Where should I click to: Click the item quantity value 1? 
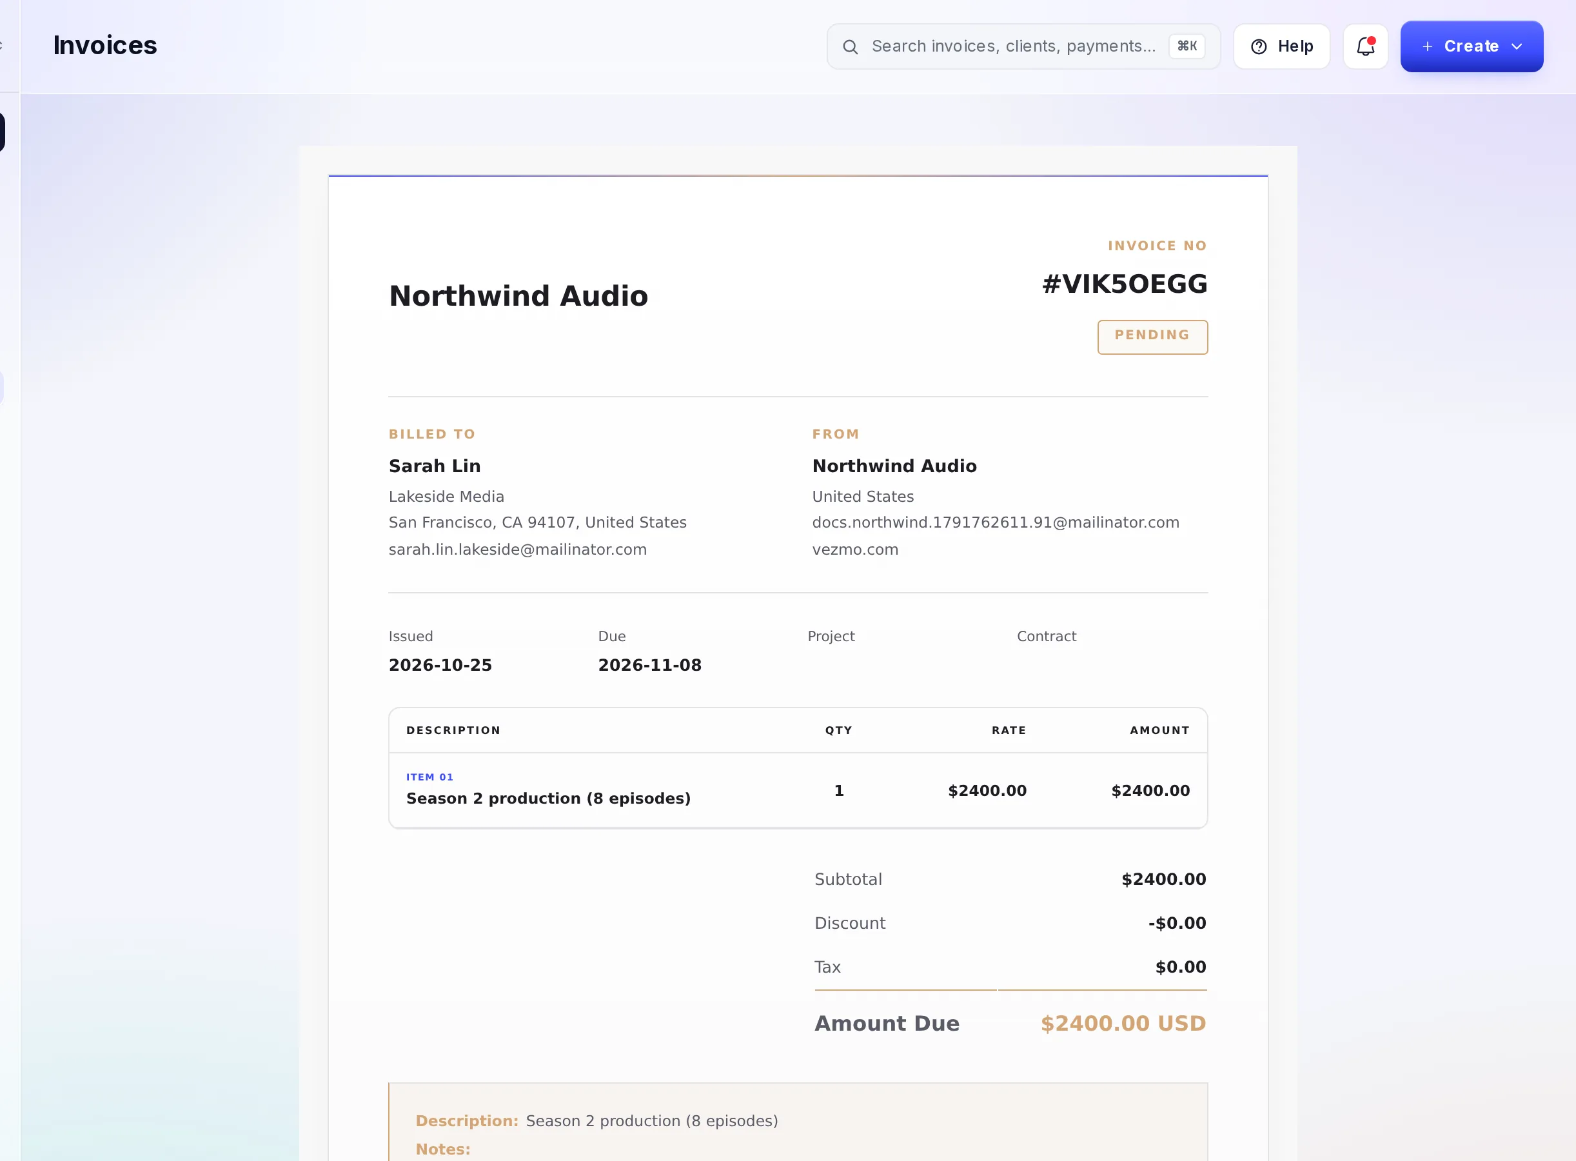pos(838,791)
